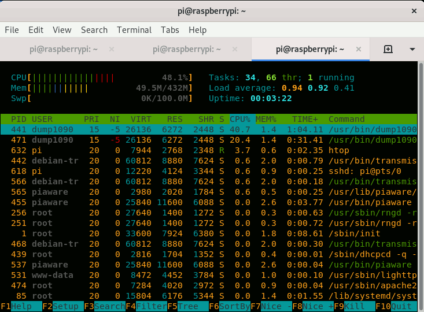Sort by the TIME+ column header
The height and width of the screenshot is (312, 424).
pyautogui.click(x=305, y=119)
